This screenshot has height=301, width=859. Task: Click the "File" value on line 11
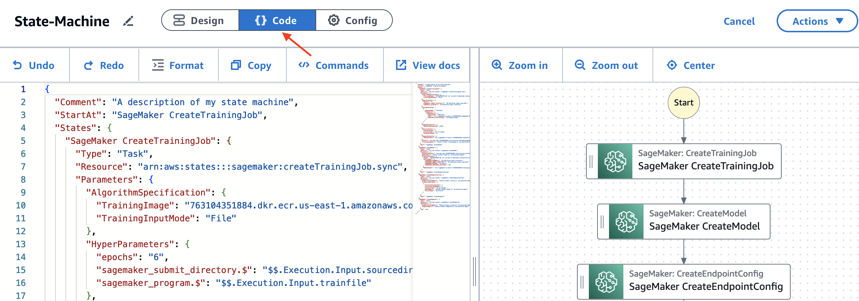[x=221, y=218]
